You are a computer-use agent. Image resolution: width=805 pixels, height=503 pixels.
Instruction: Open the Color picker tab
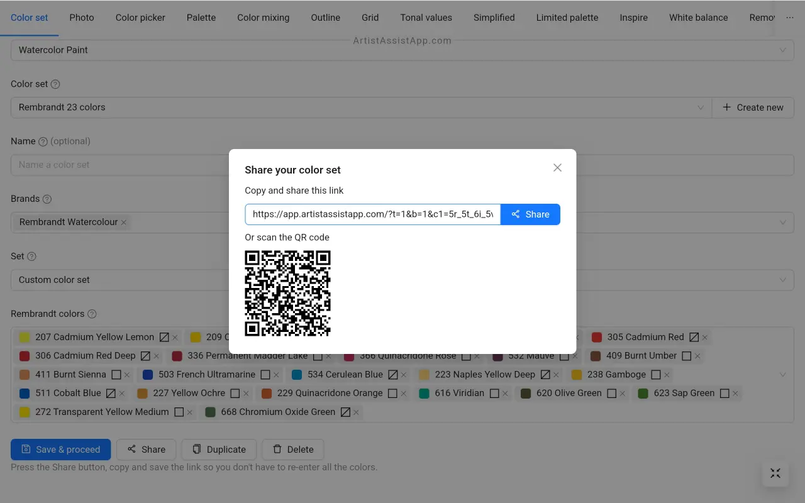(140, 18)
